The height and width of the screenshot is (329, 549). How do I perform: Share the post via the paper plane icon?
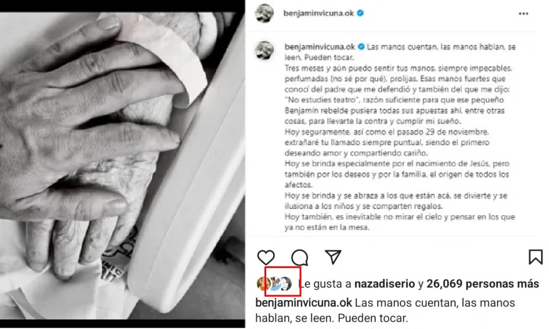[x=333, y=257]
